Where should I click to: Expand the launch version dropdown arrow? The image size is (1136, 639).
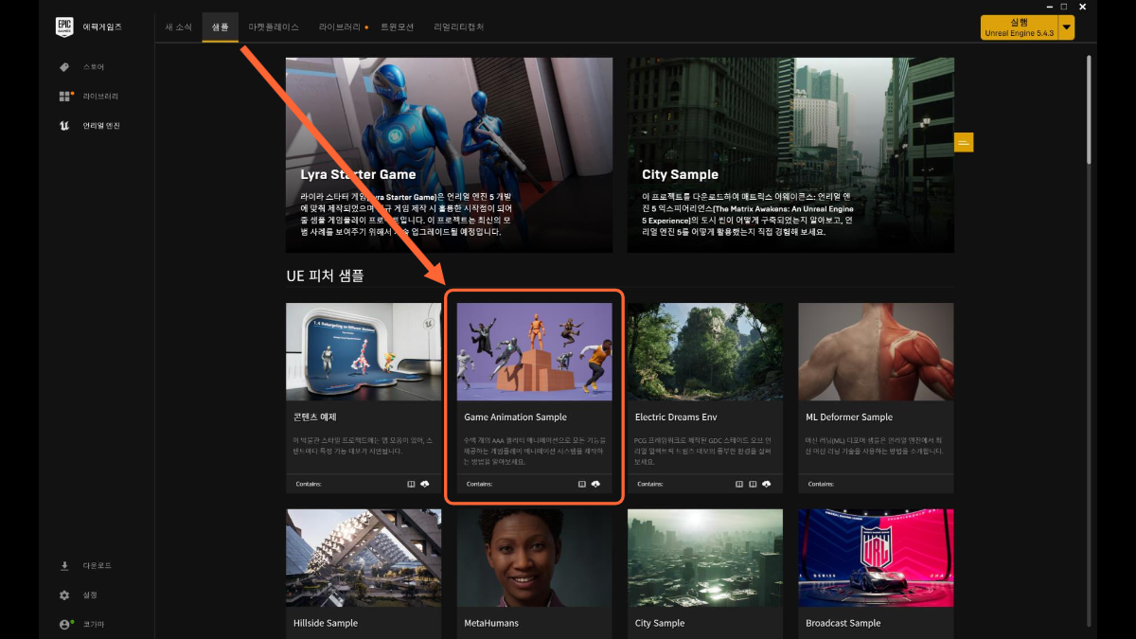coord(1067,27)
